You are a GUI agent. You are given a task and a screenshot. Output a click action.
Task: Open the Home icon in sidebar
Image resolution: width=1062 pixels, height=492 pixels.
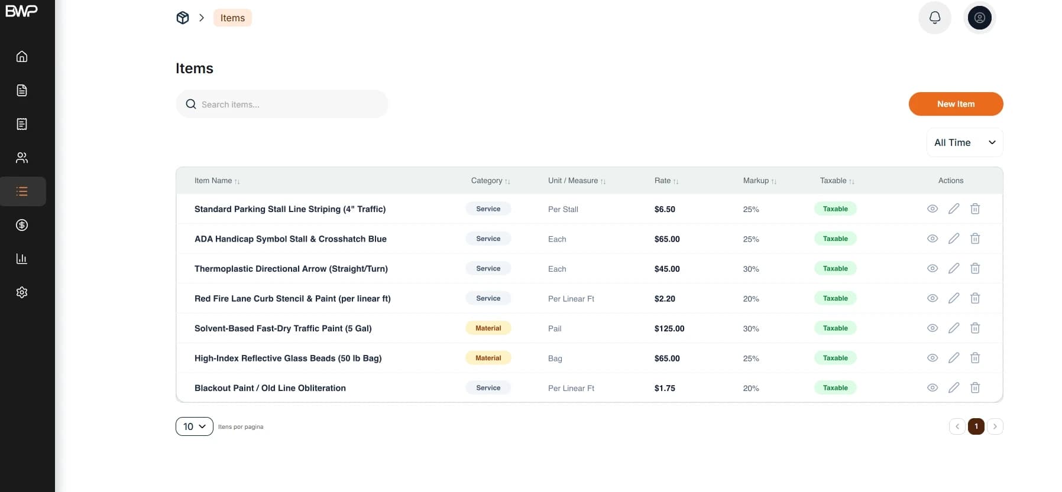(x=22, y=57)
